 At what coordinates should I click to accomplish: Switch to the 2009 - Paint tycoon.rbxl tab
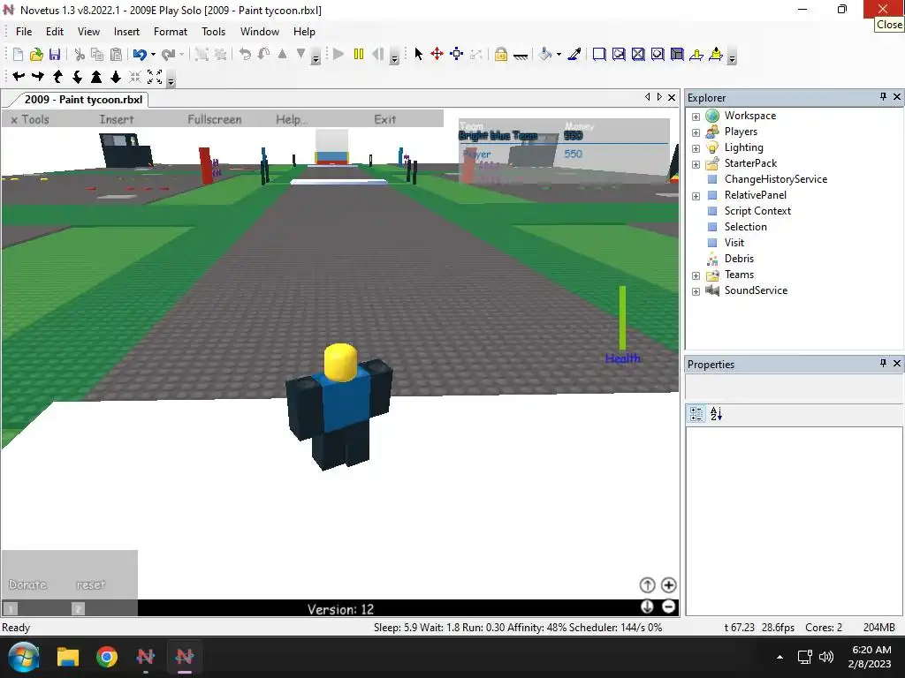click(83, 99)
